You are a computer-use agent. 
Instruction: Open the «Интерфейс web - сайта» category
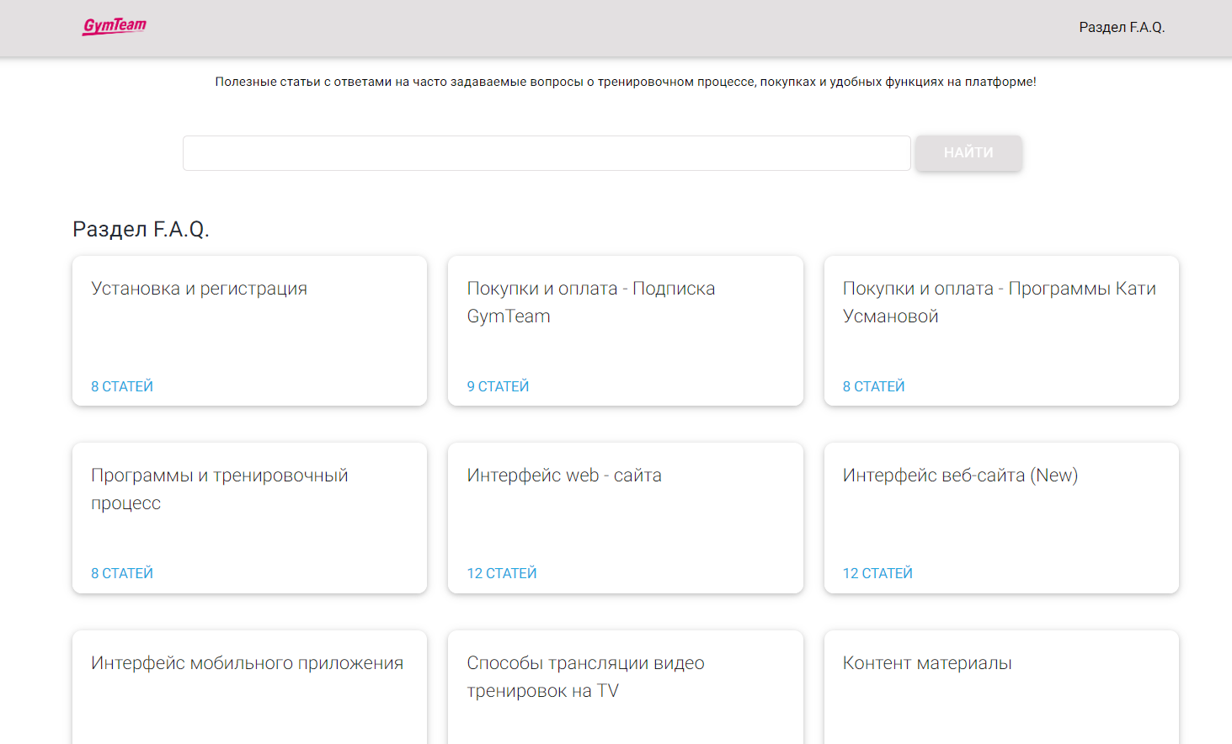(x=564, y=475)
